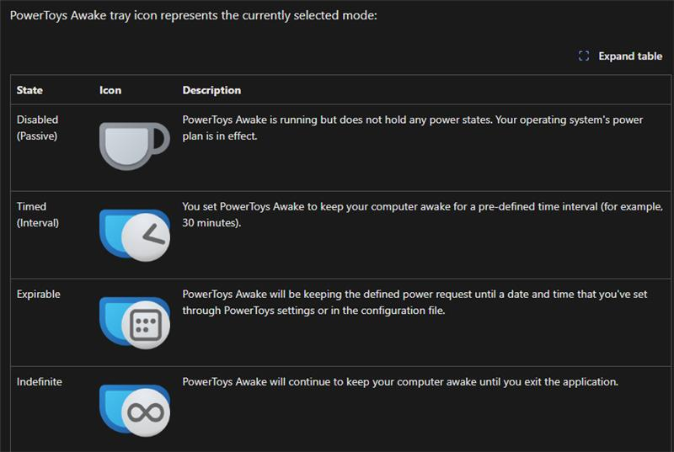Click the Timed (Interval) state label

point(38,214)
